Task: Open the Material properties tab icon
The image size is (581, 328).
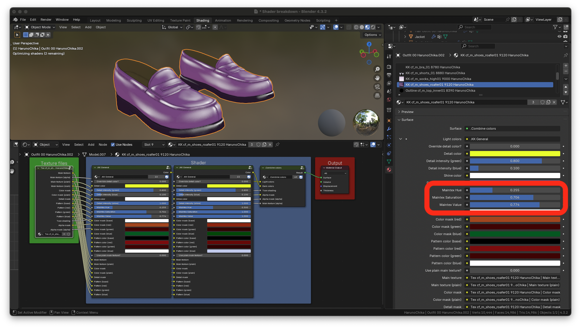Action: click(389, 170)
